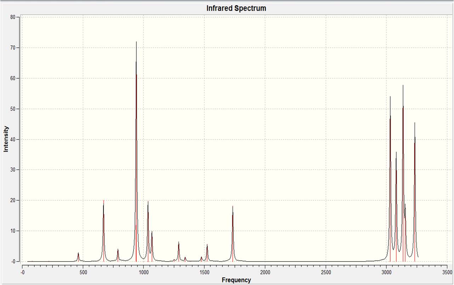Viewport: 454px width, 285px height.
Task: Click the 80 tick label on intensity axis
Action: [x=12, y=17]
